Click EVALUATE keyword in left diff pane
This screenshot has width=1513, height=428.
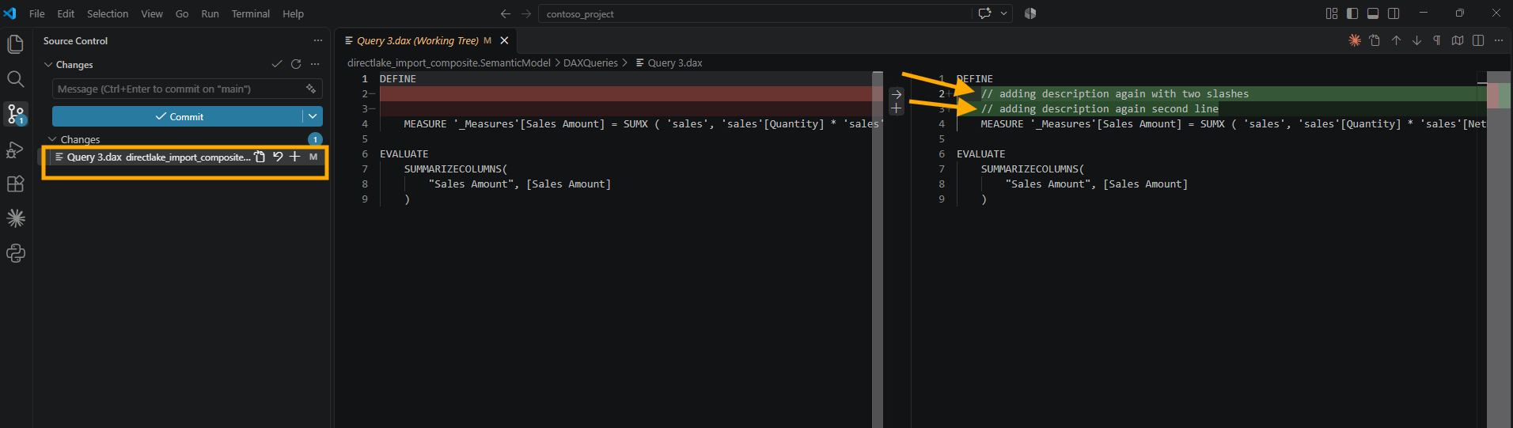(x=404, y=154)
